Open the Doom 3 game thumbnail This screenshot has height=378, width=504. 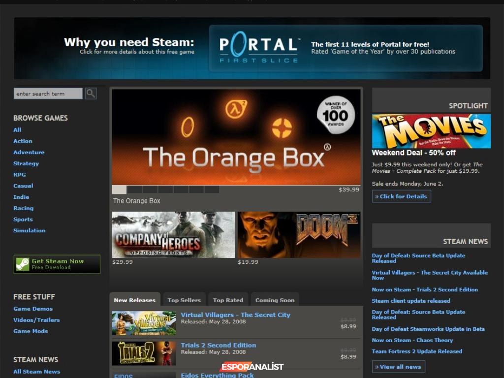(299, 235)
